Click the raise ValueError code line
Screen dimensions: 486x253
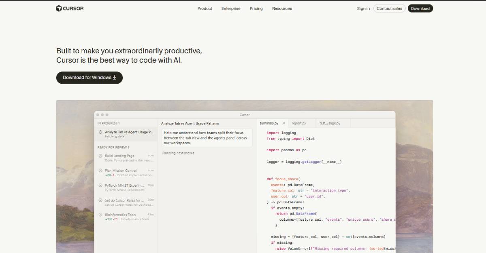(x=335, y=249)
